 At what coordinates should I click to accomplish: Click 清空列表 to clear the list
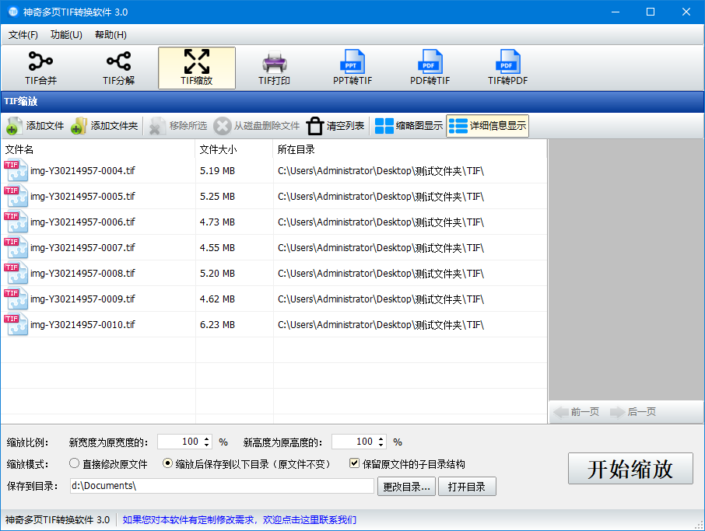pyautogui.click(x=335, y=126)
